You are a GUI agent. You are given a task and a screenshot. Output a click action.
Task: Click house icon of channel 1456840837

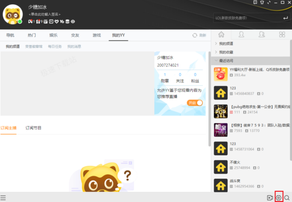[x=220, y=92]
